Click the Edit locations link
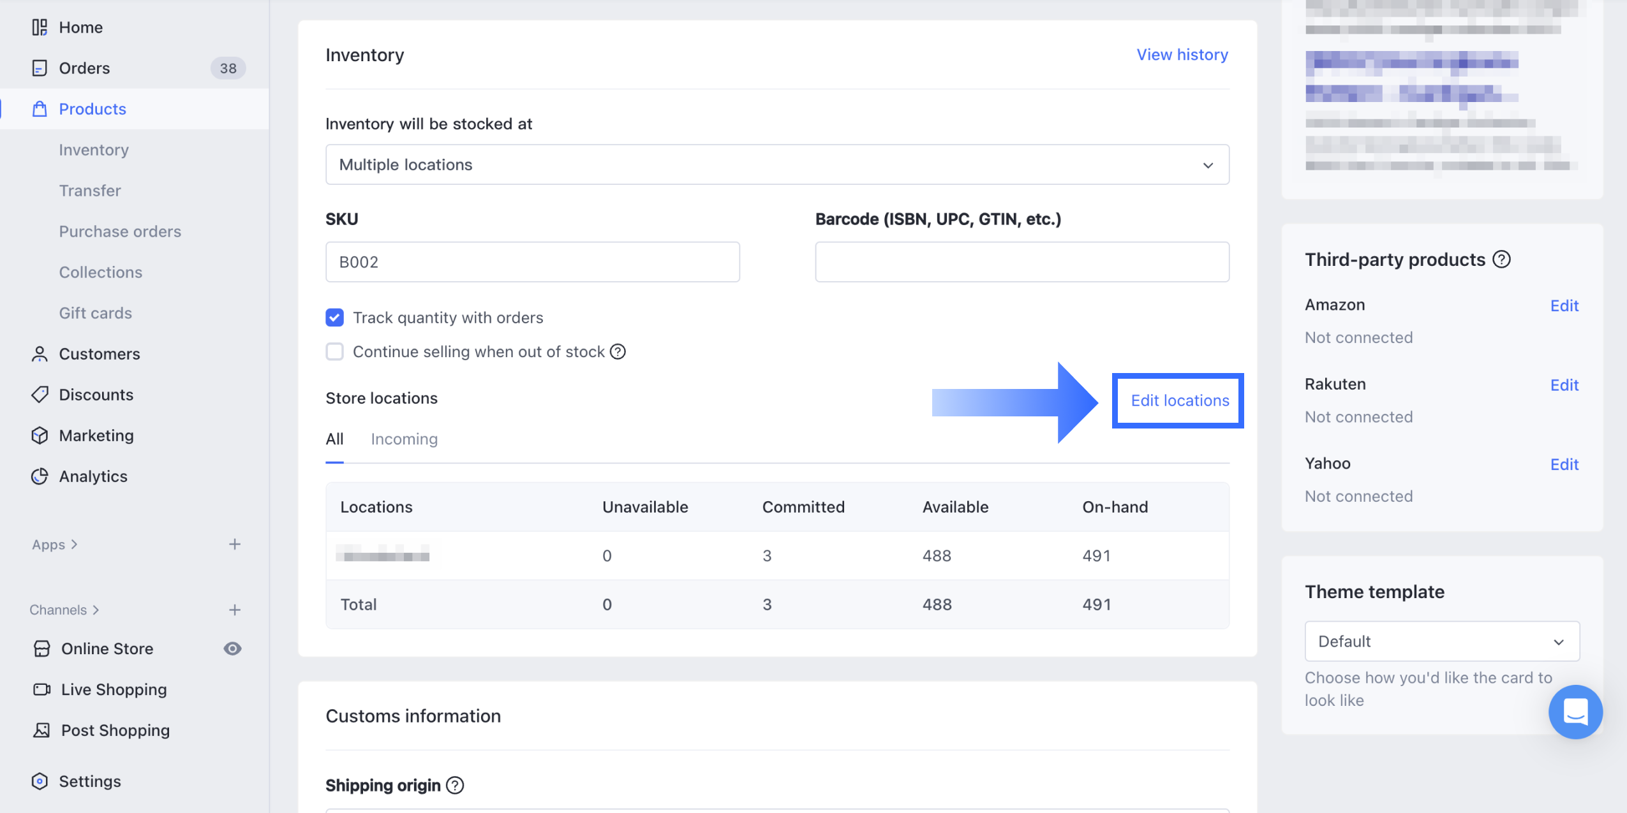The height and width of the screenshot is (813, 1627). [x=1179, y=400]
